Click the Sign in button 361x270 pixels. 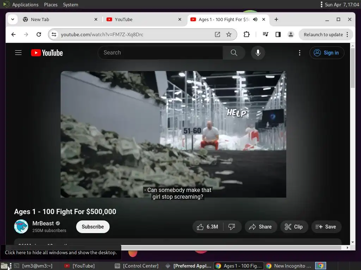tap(327, 53)
